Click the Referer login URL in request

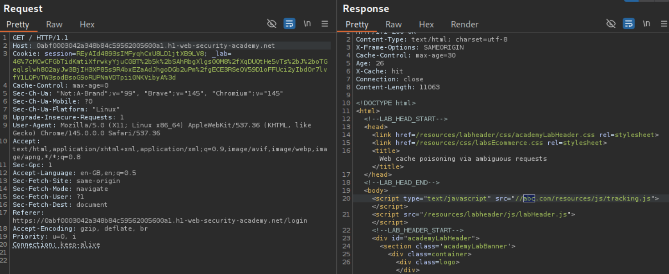pos(159,221)
